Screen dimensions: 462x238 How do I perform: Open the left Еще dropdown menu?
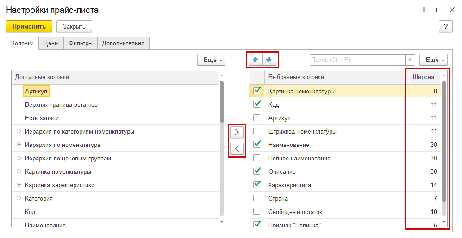(x=211, y=60)
